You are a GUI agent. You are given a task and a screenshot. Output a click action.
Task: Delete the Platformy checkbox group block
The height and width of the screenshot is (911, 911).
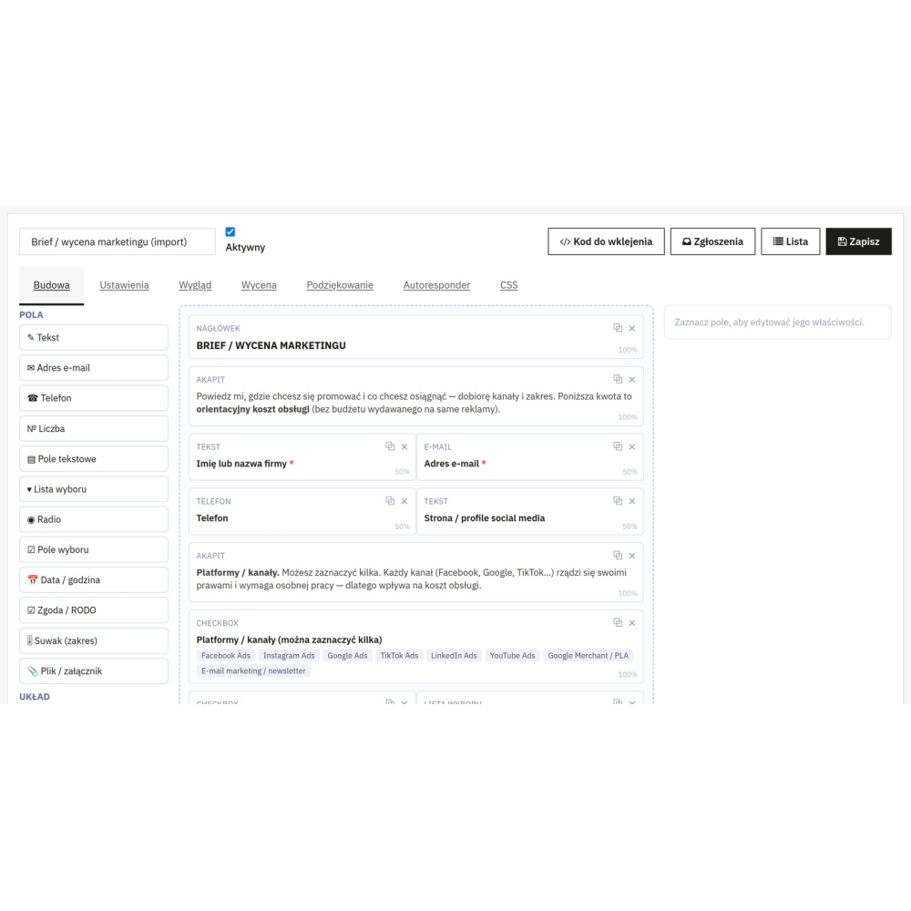632,623
